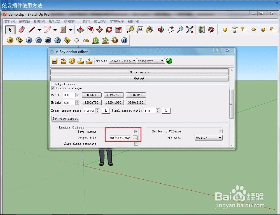Lock Pixel aspect ratio L button

coord(166,111)
